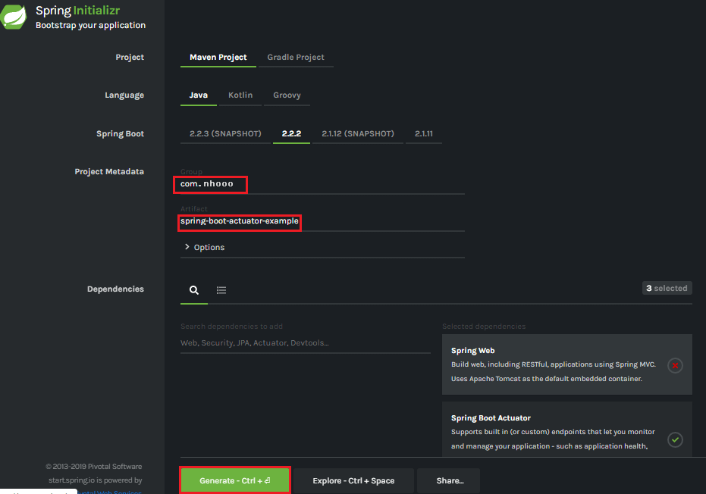Remove the Spring Web dependency via red X
Image resolution: width=706 pixels, height=494 pixels.
click(675, 365)
